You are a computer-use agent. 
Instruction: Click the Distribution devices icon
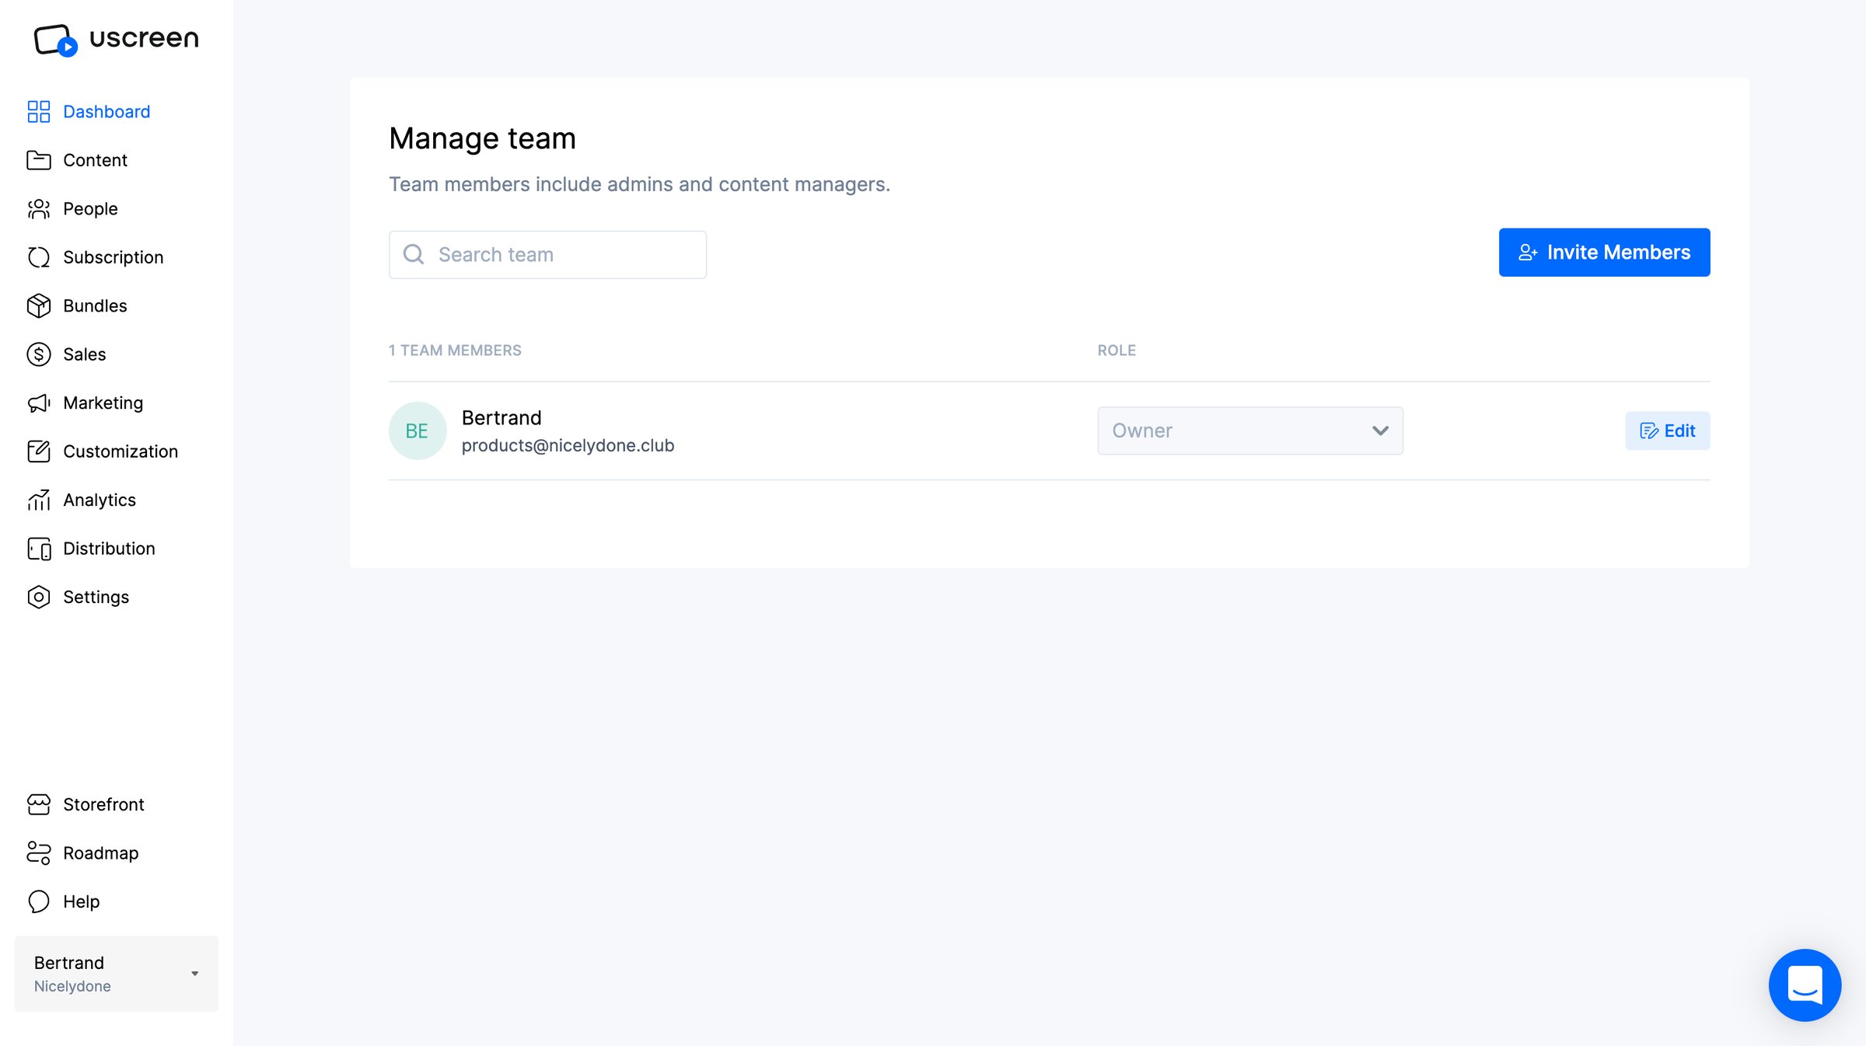39,549
